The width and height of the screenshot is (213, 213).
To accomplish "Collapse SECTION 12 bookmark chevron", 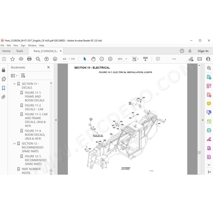I will [x=14, y=144].
